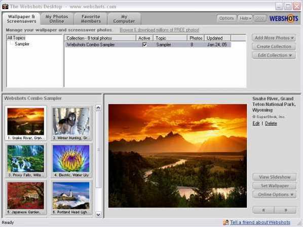This screenshot has width=303, height=227.
Task: Click Create Collection button
Action: click(x=274, y=47)
